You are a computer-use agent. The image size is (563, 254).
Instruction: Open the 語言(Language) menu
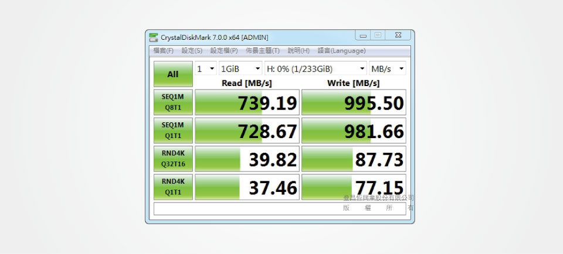coord(341,51)
